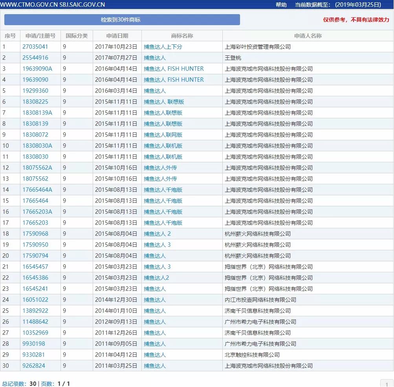Open registration number 25544916

pyautogui.click(x=35, y=58)
